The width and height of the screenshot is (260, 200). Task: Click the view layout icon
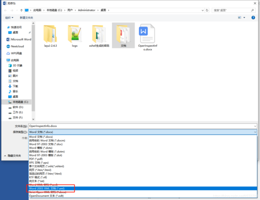pyautogui.click(x=240, y=18)
